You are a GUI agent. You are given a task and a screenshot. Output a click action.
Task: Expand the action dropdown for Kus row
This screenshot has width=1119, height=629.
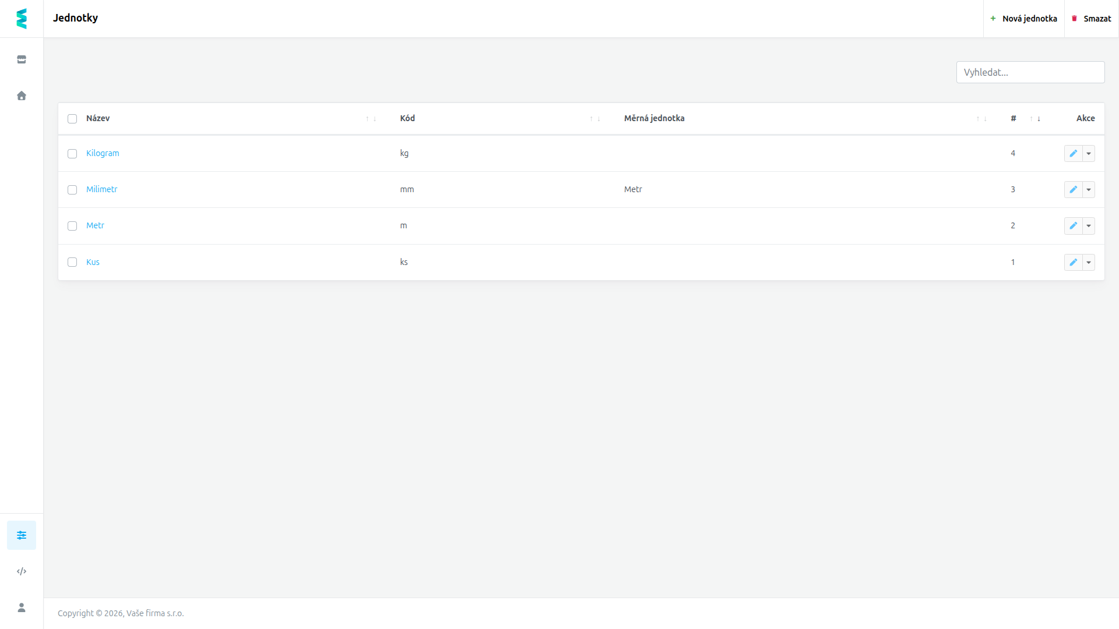coord(1089,262)
